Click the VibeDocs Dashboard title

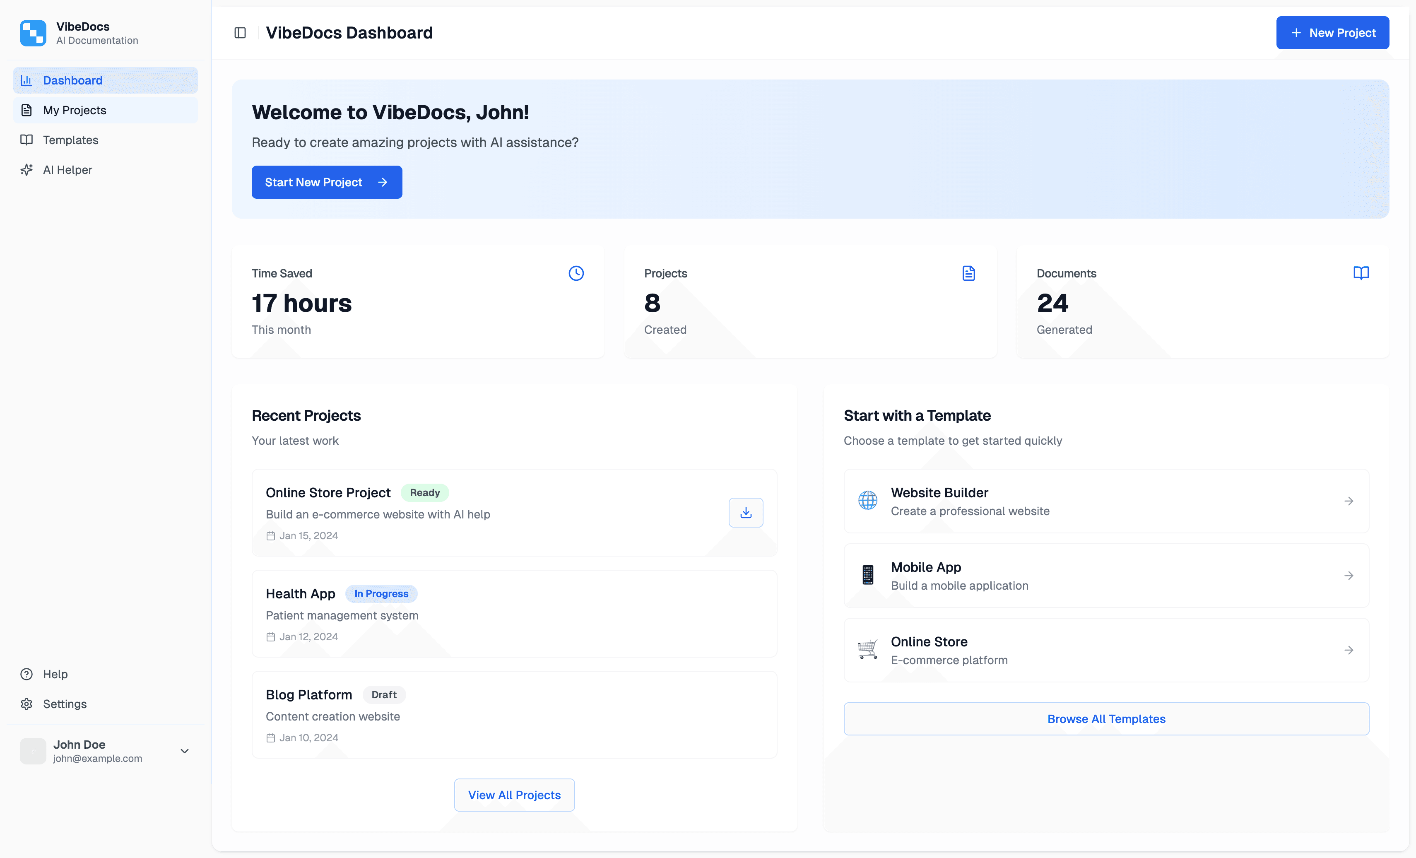click(349, 33)
